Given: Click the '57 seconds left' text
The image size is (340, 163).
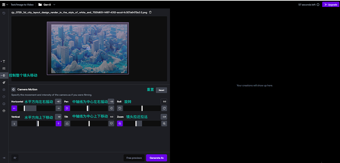Looking at the screenshot, I should click(307, 5).
